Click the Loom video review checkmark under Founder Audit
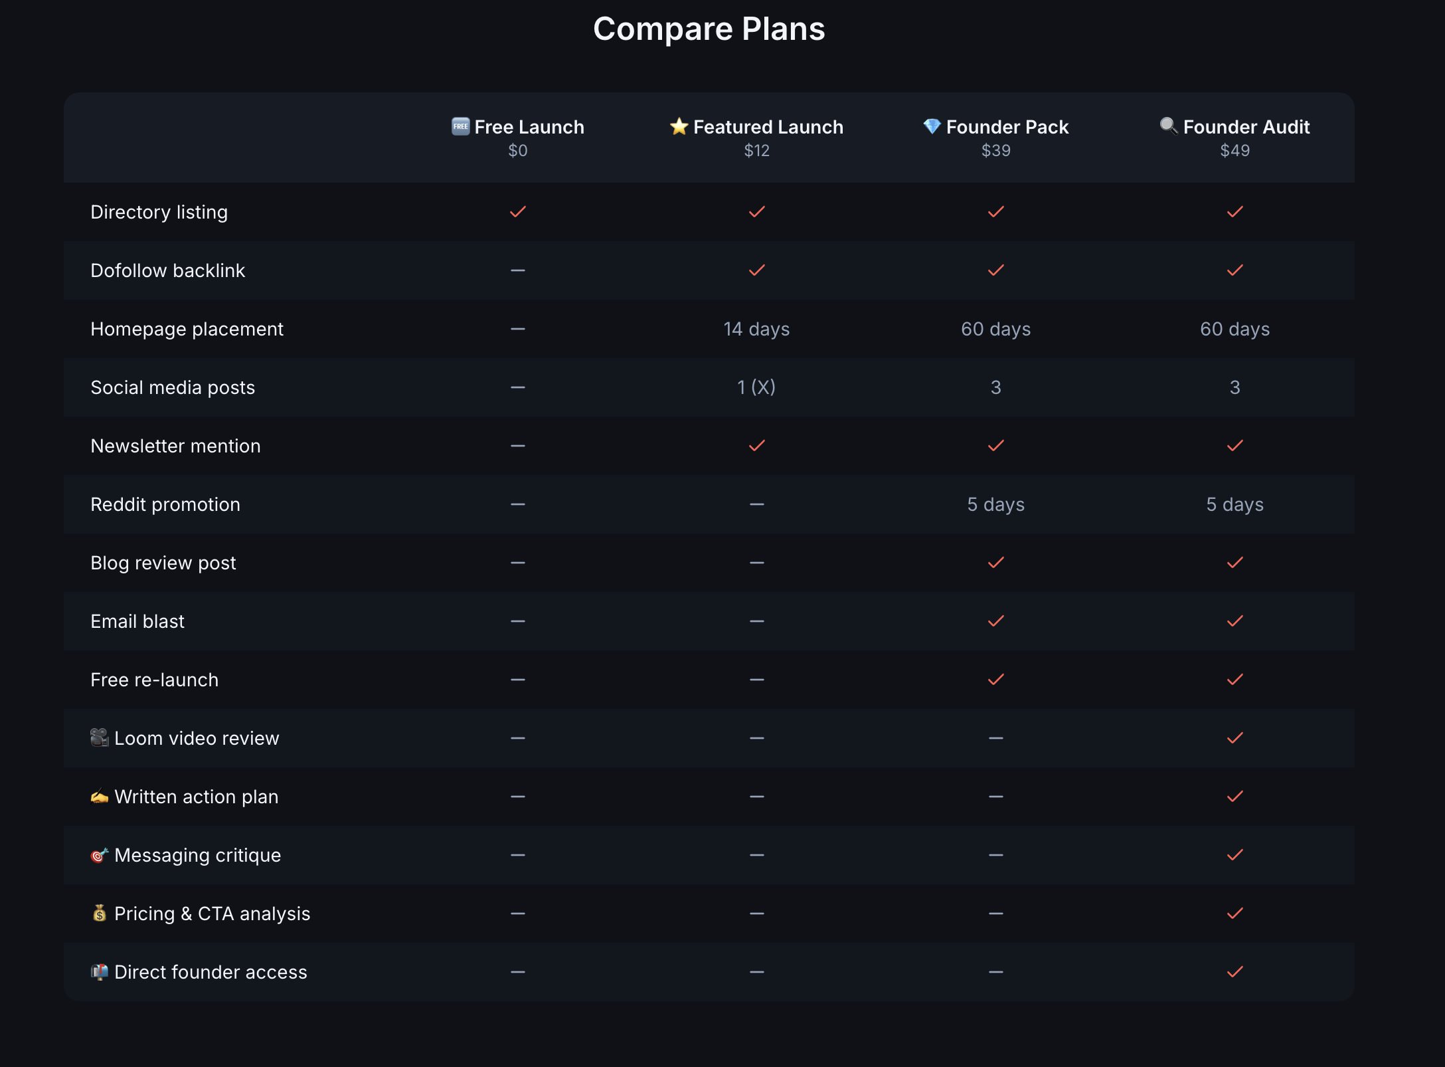Viewport: 1445px width, 1067px height. (1235, 738)
